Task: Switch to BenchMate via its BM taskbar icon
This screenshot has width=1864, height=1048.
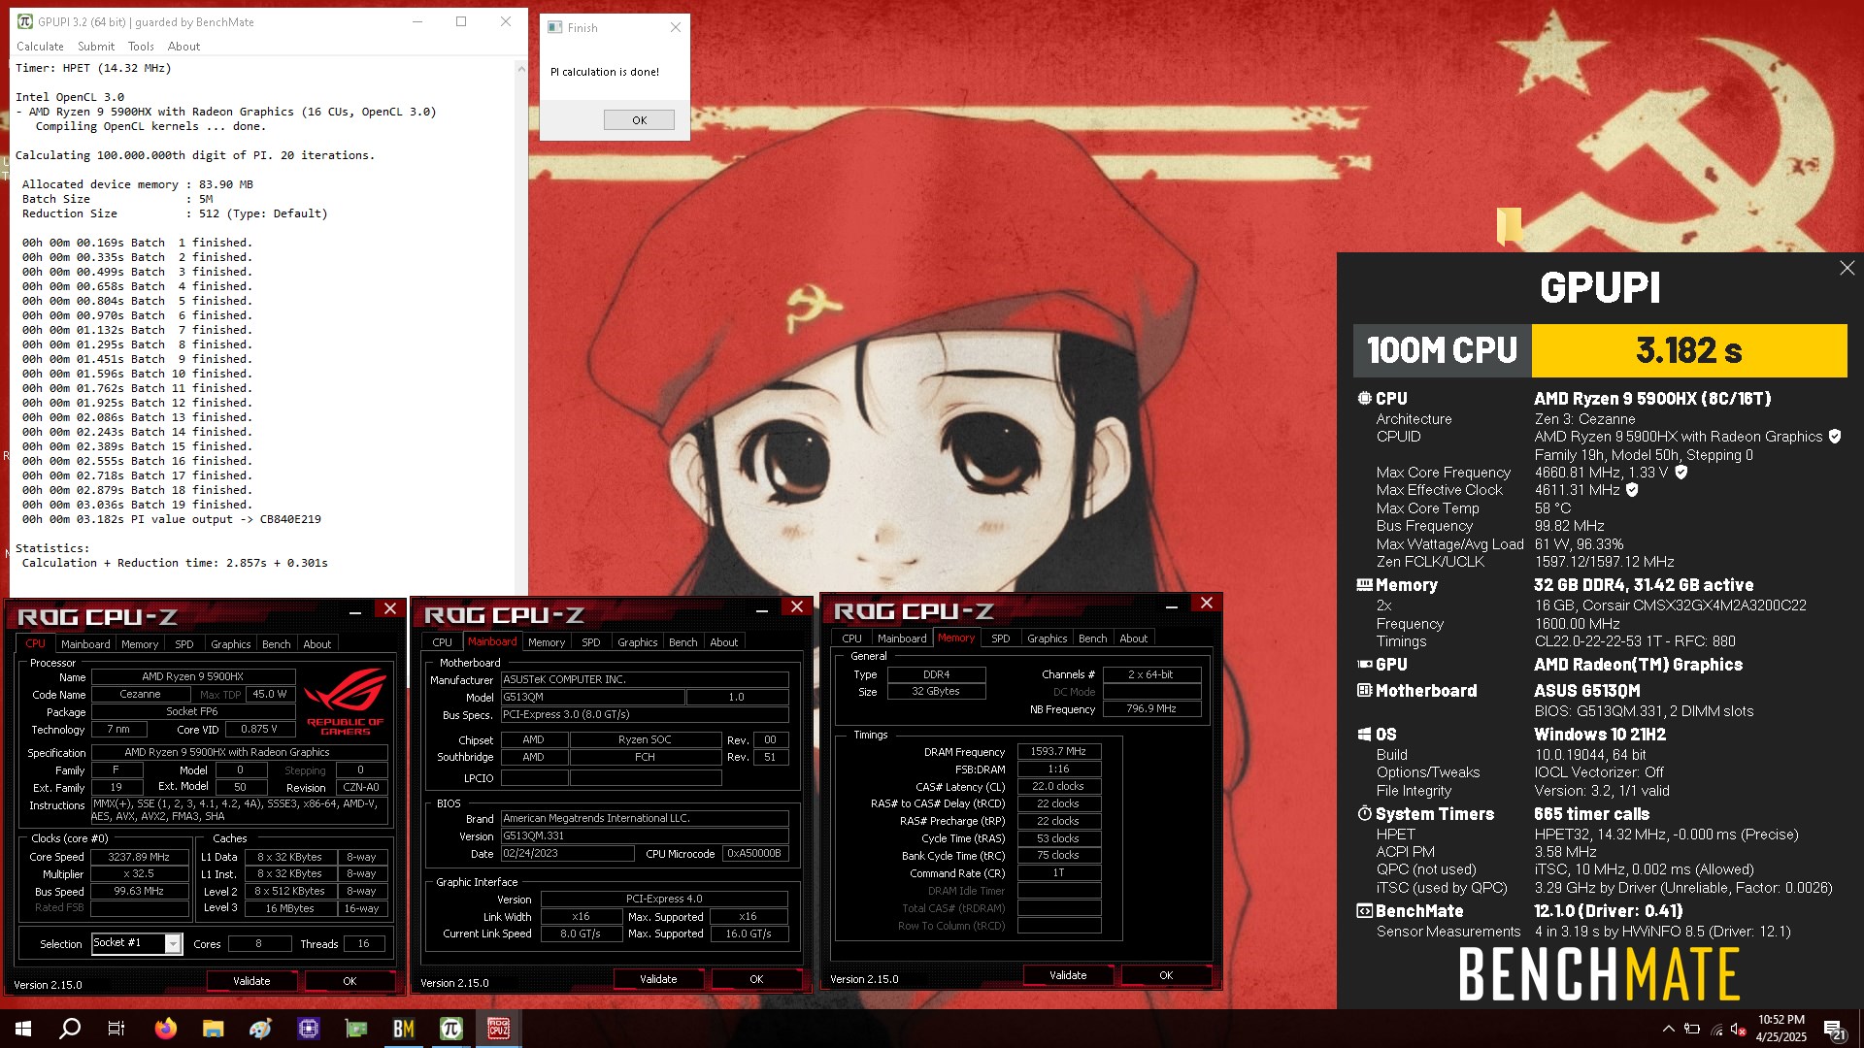Action: tap(404, 1029)
